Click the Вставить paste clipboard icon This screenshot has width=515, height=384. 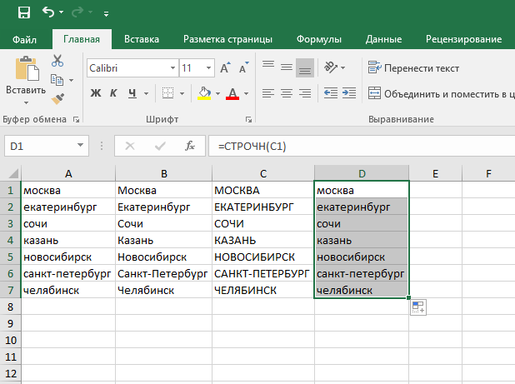(x=27, y=68)
